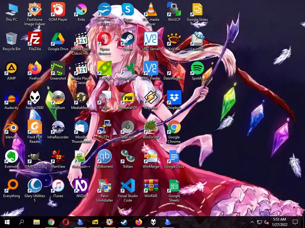Select the foobar2000 shortcut on the desktop
This screenshot has height=228, width=305.
[35, 100]
